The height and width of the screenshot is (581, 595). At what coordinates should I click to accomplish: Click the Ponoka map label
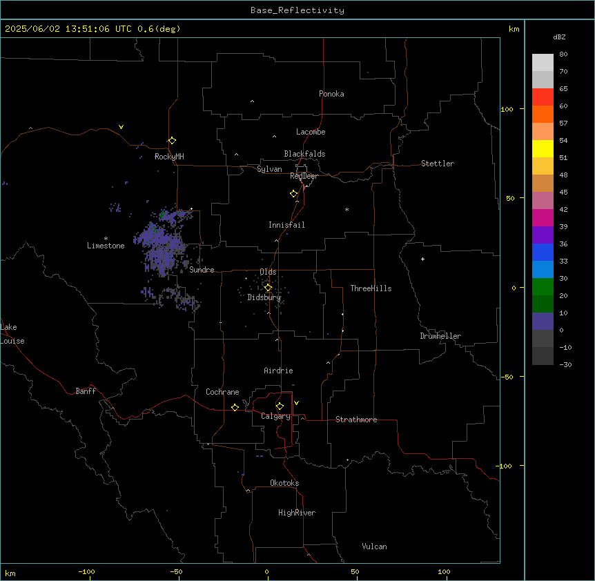tap(331, 94)
